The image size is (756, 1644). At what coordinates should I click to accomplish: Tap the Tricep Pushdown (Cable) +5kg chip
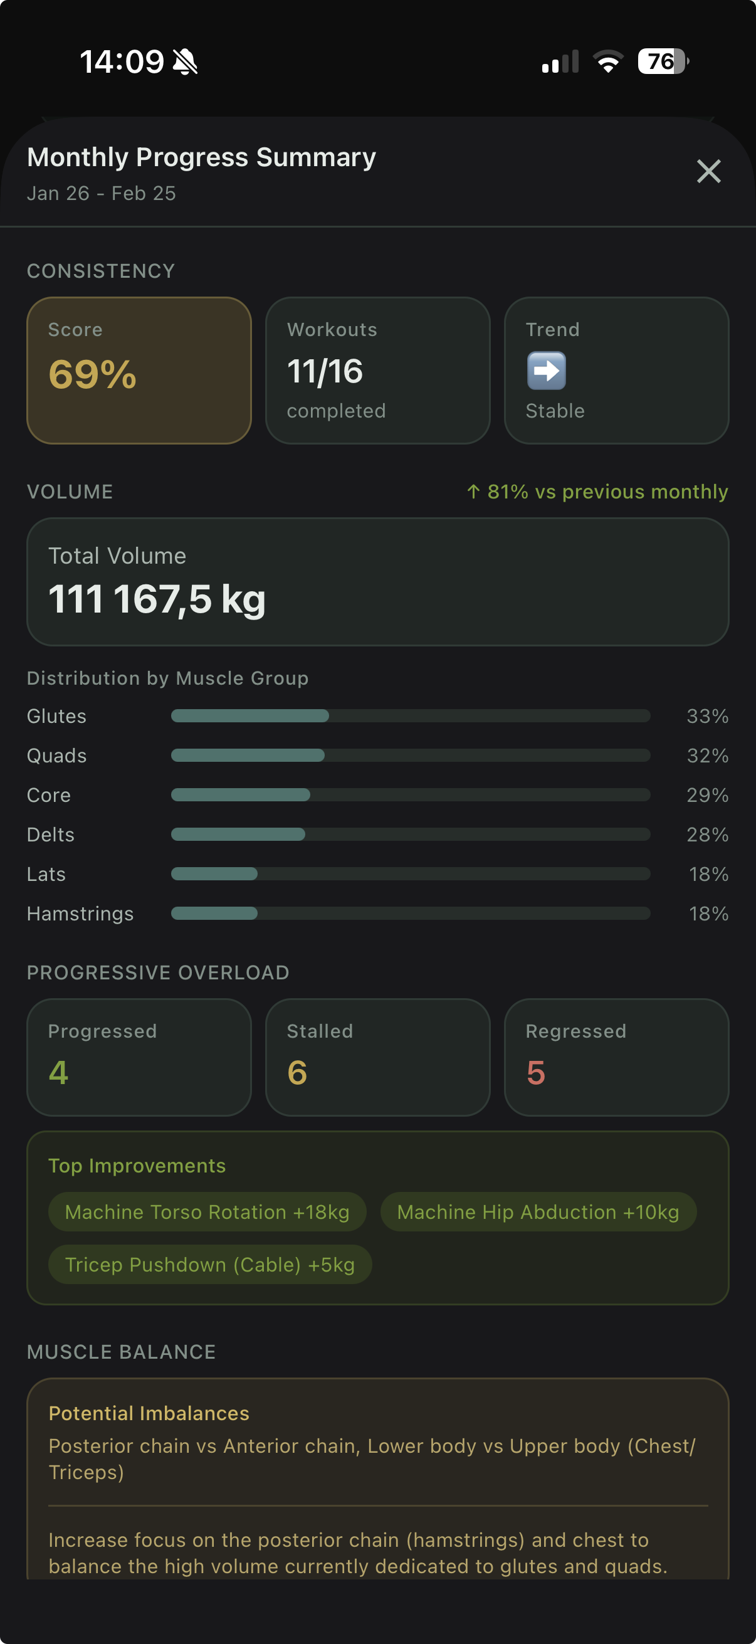(210, 1264)
